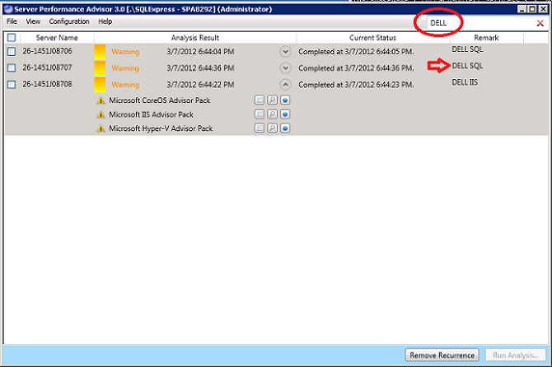Click yellow status block for server 26-1451J08706

(x=100, y=52)
